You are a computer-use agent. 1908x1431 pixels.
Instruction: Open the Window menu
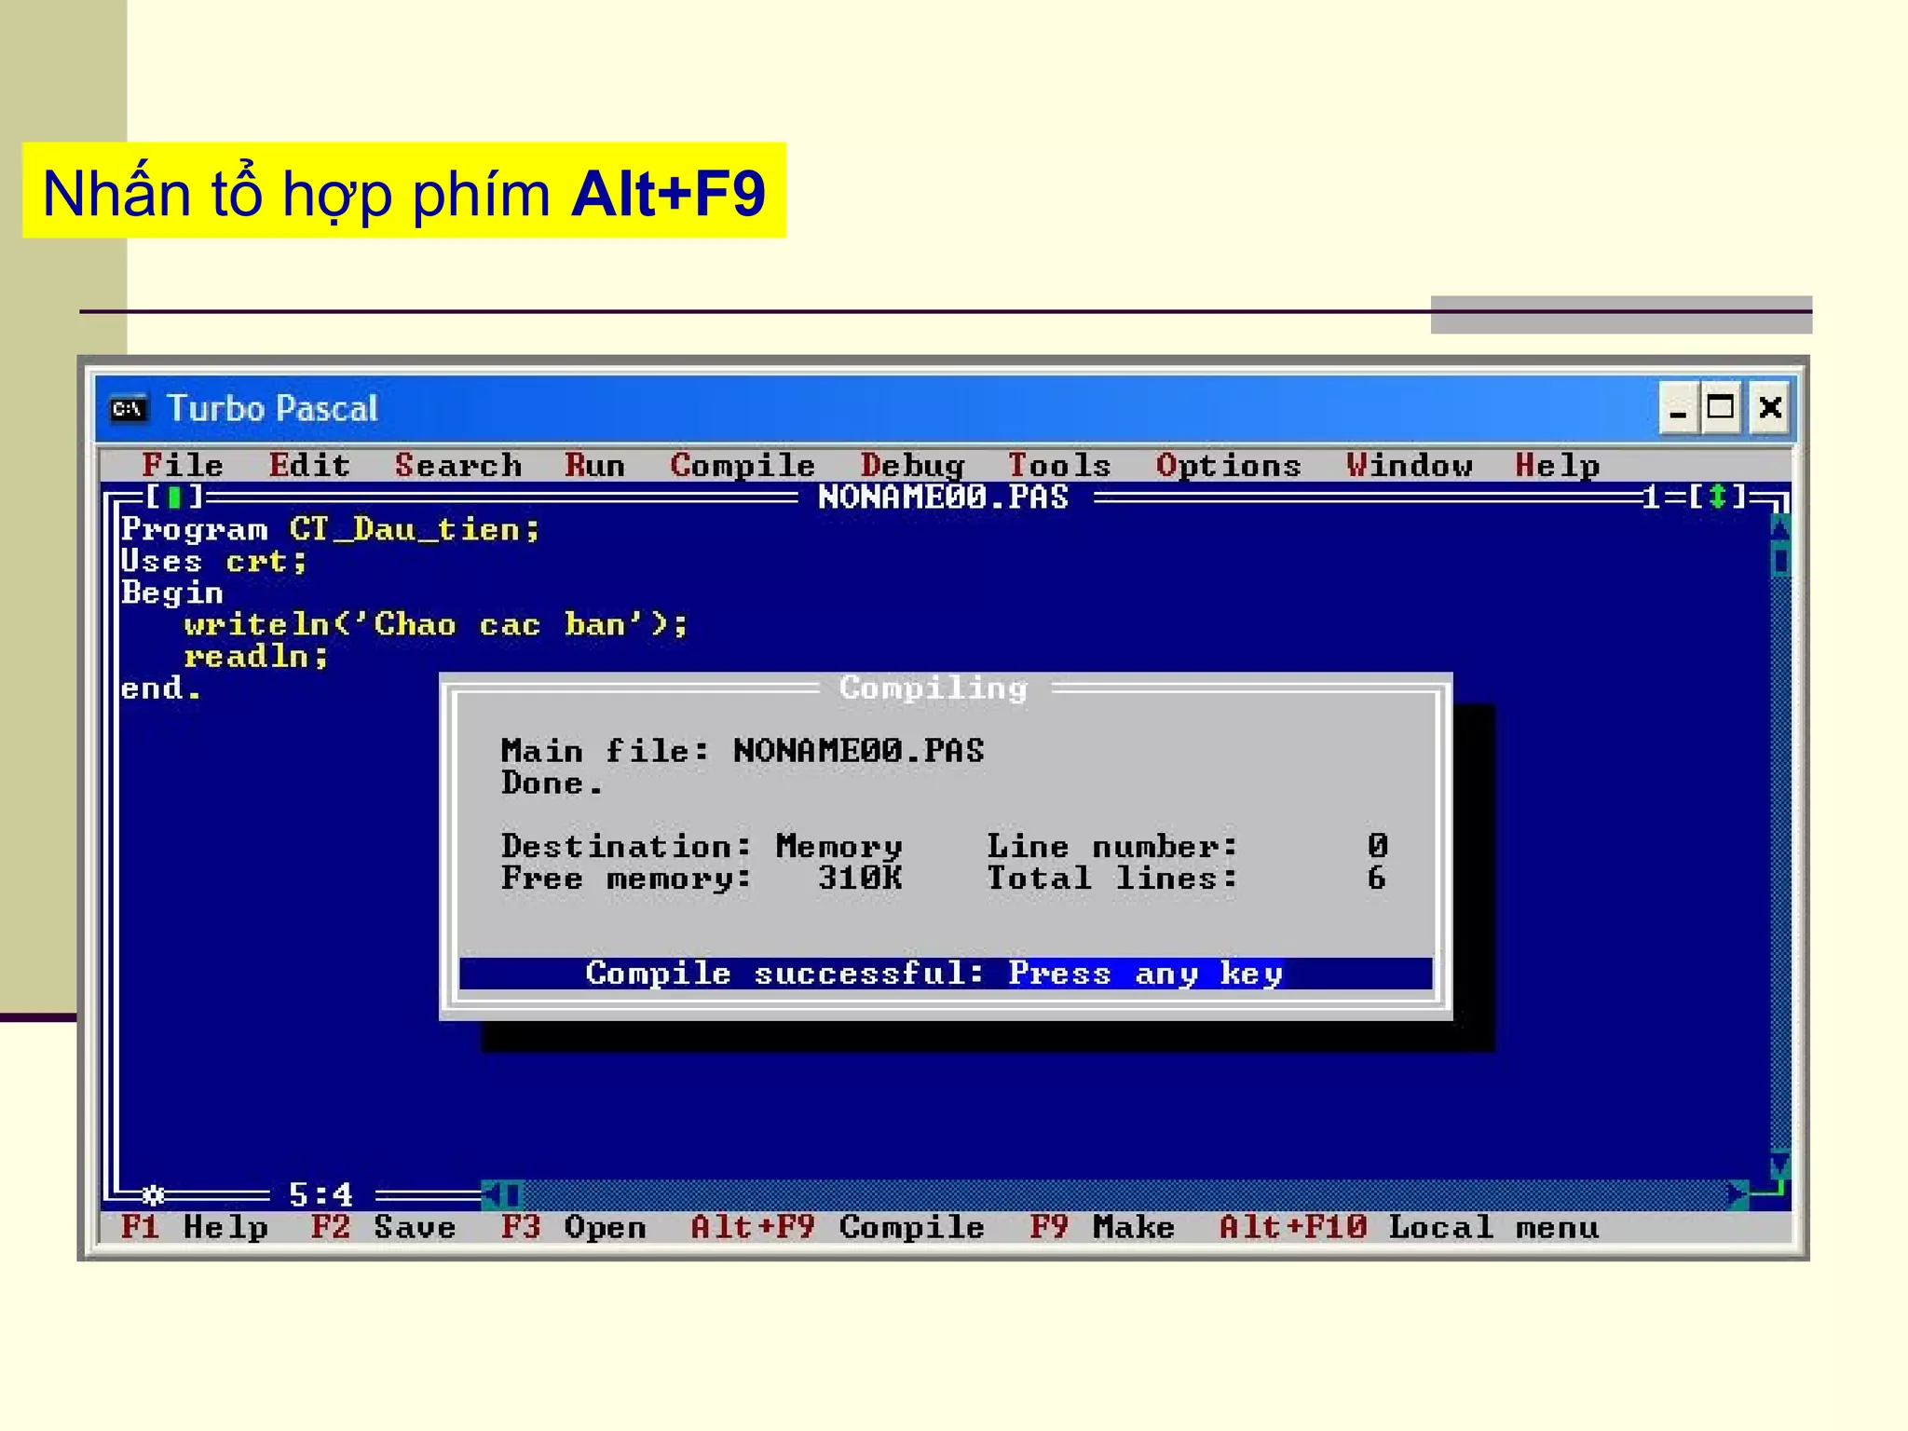tap(1409, 465)
